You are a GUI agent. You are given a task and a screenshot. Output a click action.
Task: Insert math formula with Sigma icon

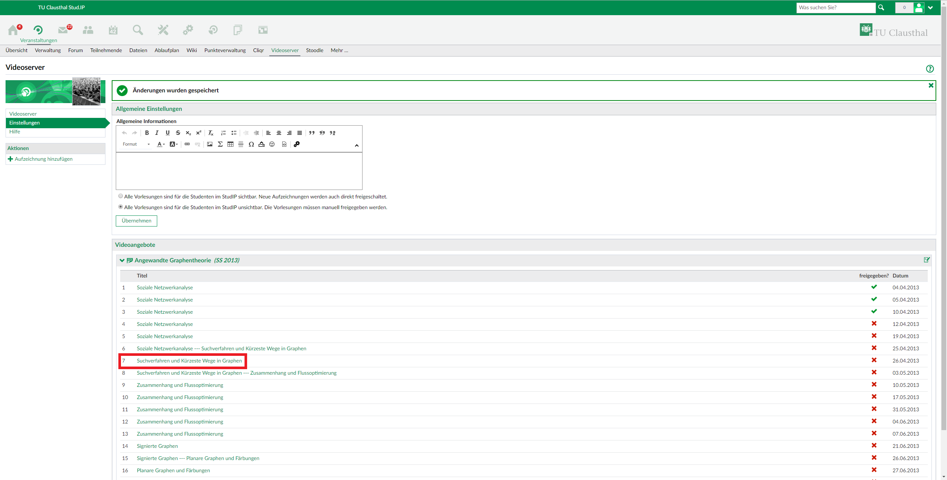pyautogui.click(x=220, y=144)
